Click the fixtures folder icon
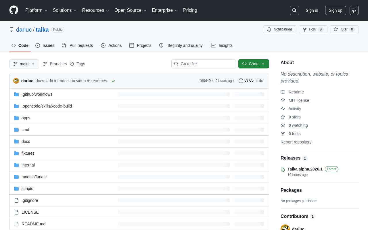Image resolution: width=368 pixels, height=230 pixels. click(x=16, y=153)
